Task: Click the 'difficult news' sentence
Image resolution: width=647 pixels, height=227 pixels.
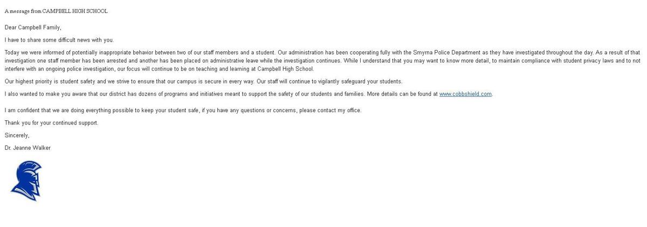Action: 59,40
